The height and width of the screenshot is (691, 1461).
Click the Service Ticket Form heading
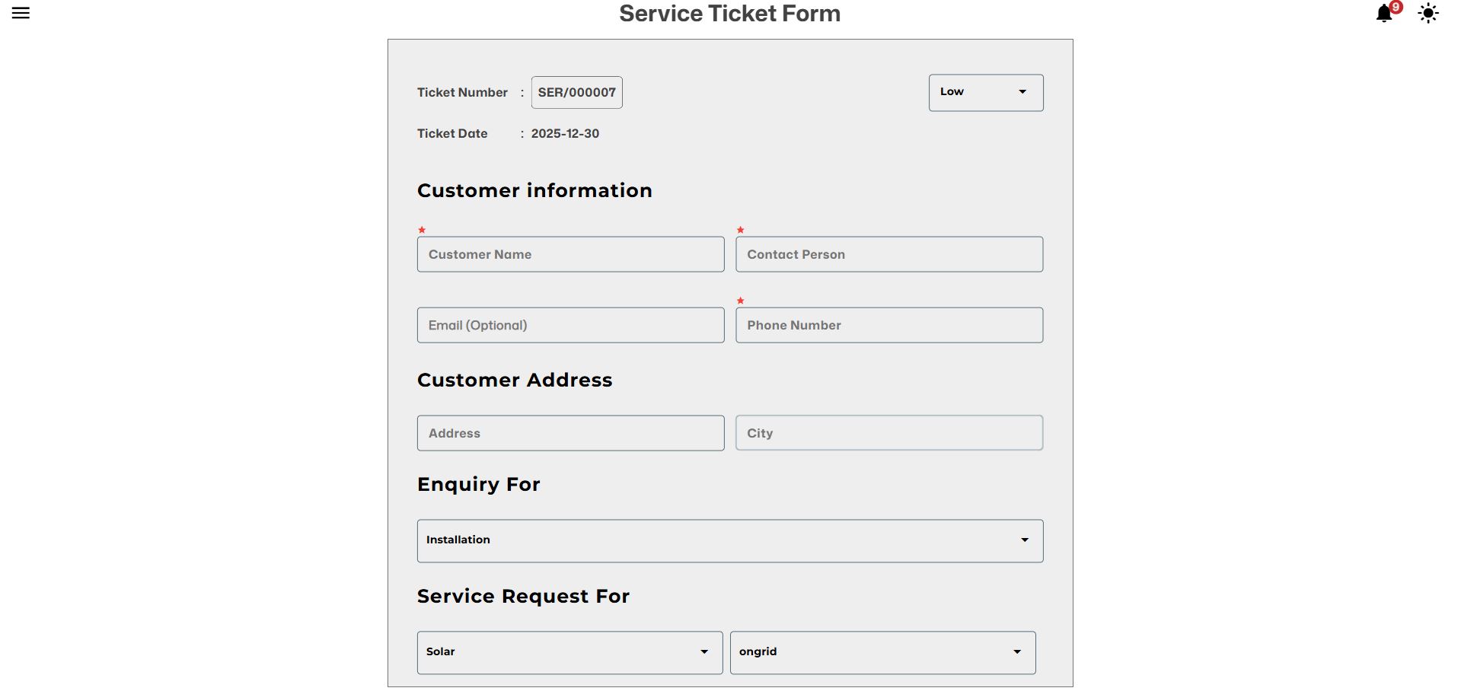[729, 14]
